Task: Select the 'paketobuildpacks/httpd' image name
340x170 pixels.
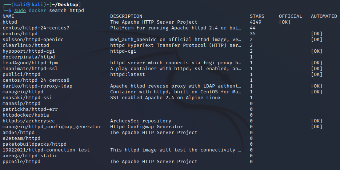Action: (x=35, y=144)
